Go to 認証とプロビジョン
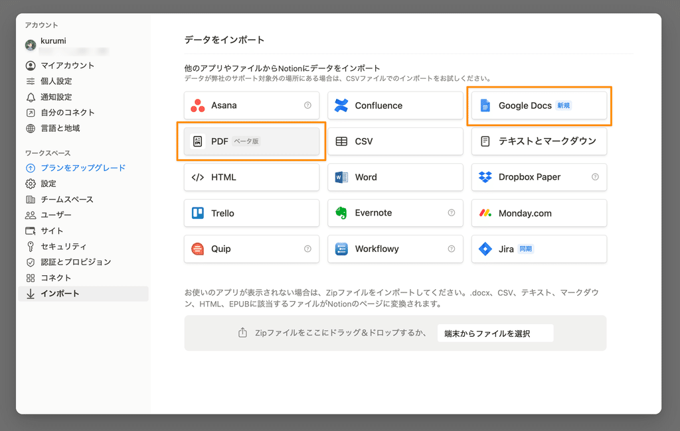The width and height of the screenshot is (680, 431). point(83,262)
